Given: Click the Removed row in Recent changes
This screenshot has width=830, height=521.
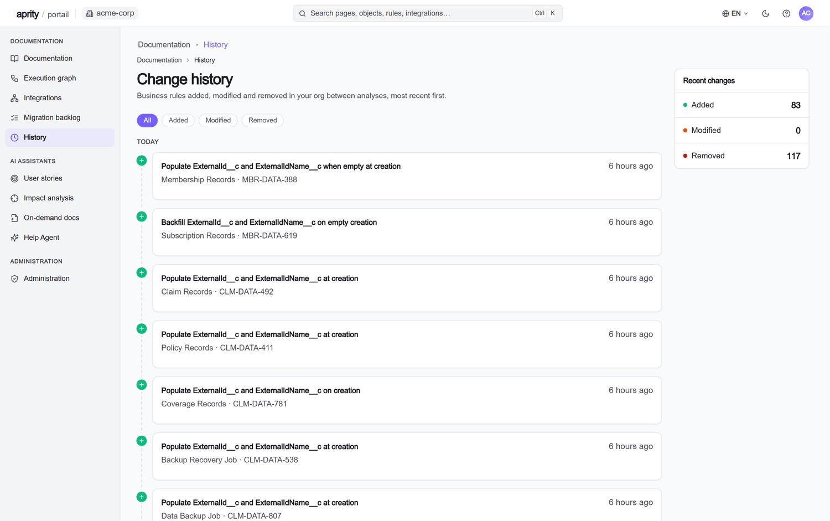Looking at the screenshot, I should pyautogui.click(x=741, y=156).
